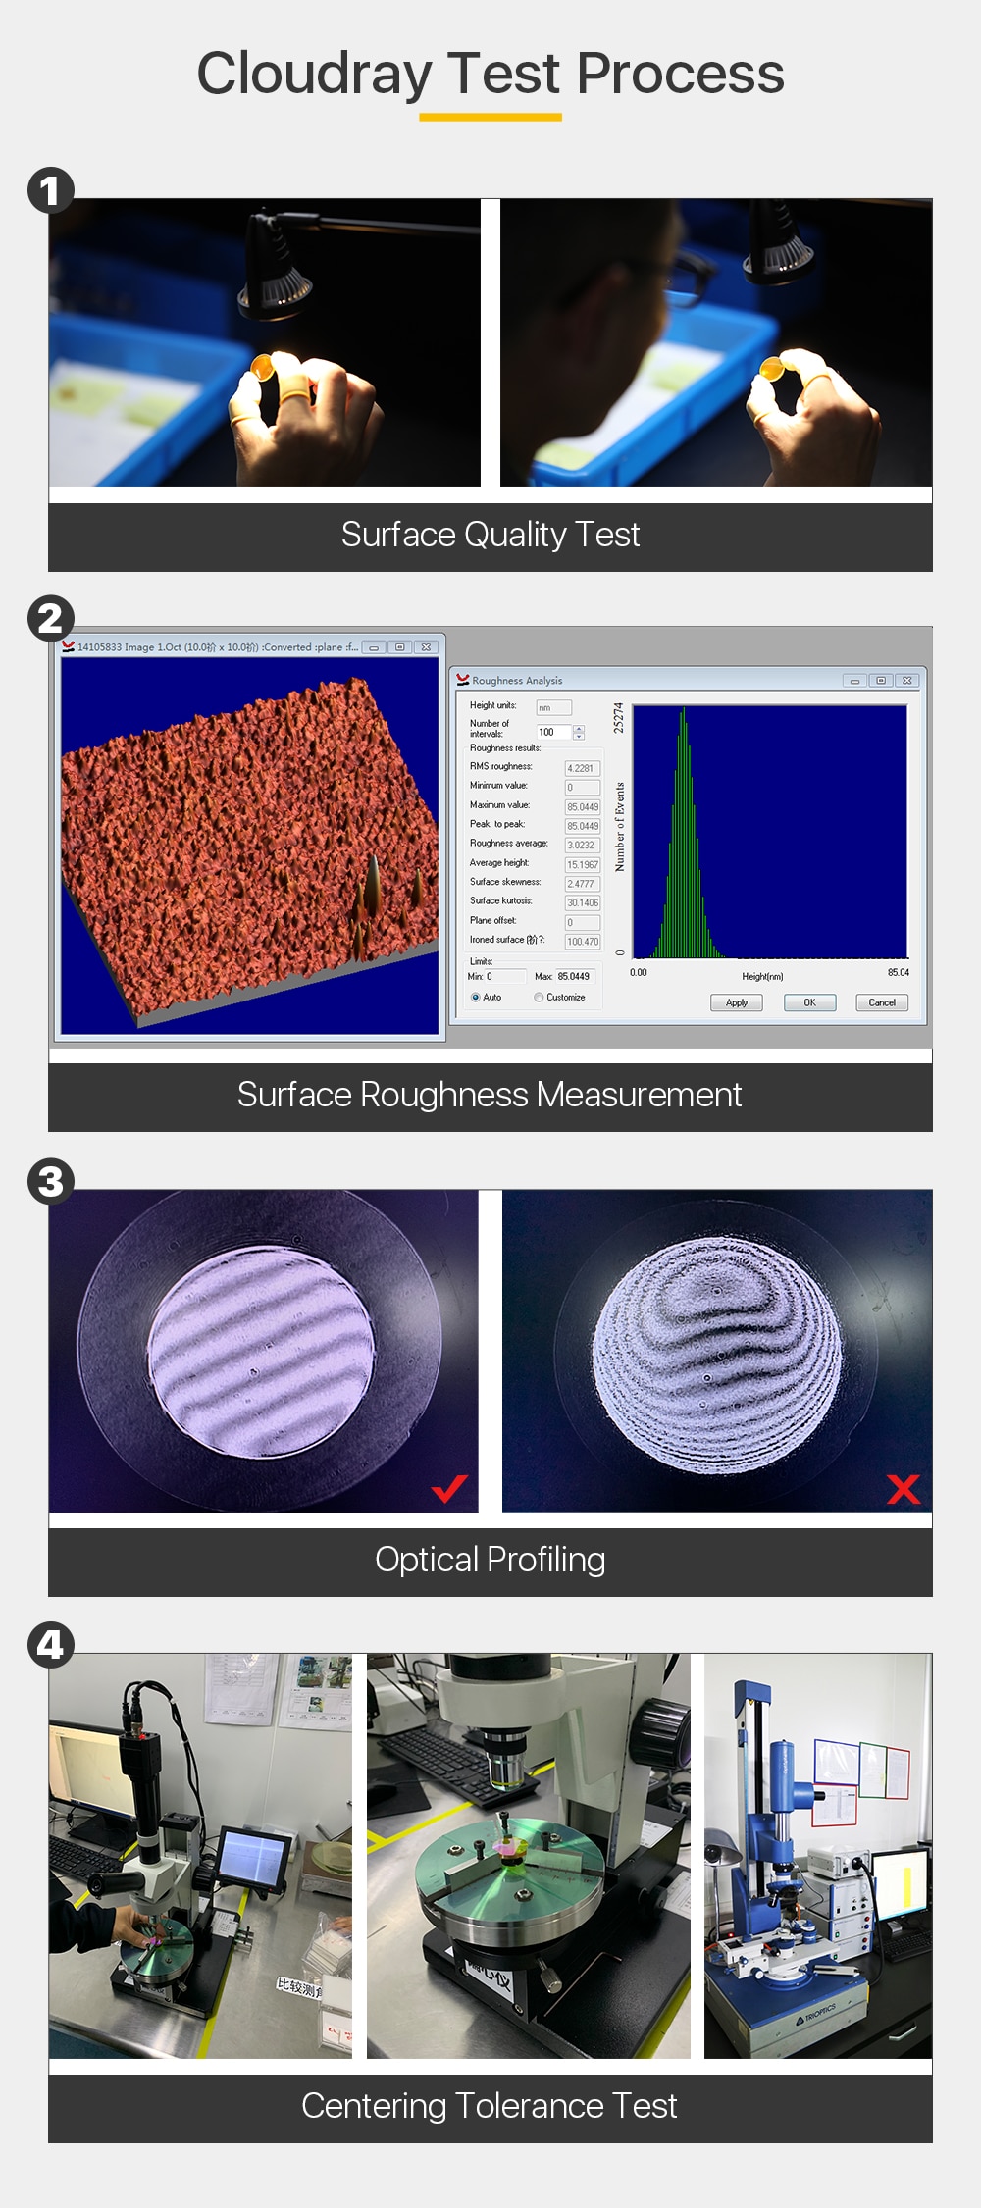The width and height of the screenshot is (981, 2208).
Task: Click the red X mark on the distorted fringe image
Action: 904,1489
